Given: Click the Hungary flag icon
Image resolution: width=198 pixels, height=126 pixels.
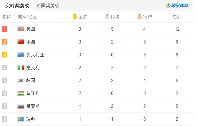Looking at the screenshot, I should pyautogui.click(x=21, y=93).
